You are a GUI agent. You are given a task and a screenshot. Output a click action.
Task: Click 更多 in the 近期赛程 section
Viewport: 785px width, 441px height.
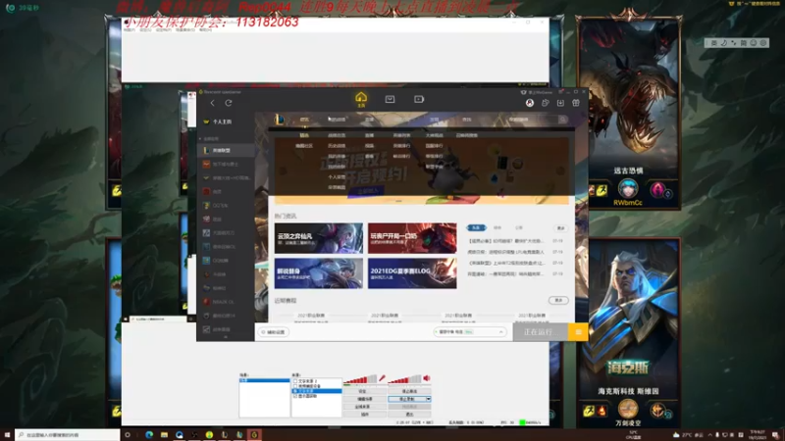558,300
